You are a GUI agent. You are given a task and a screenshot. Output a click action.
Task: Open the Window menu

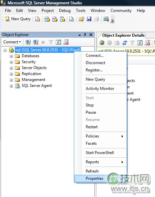98,11
